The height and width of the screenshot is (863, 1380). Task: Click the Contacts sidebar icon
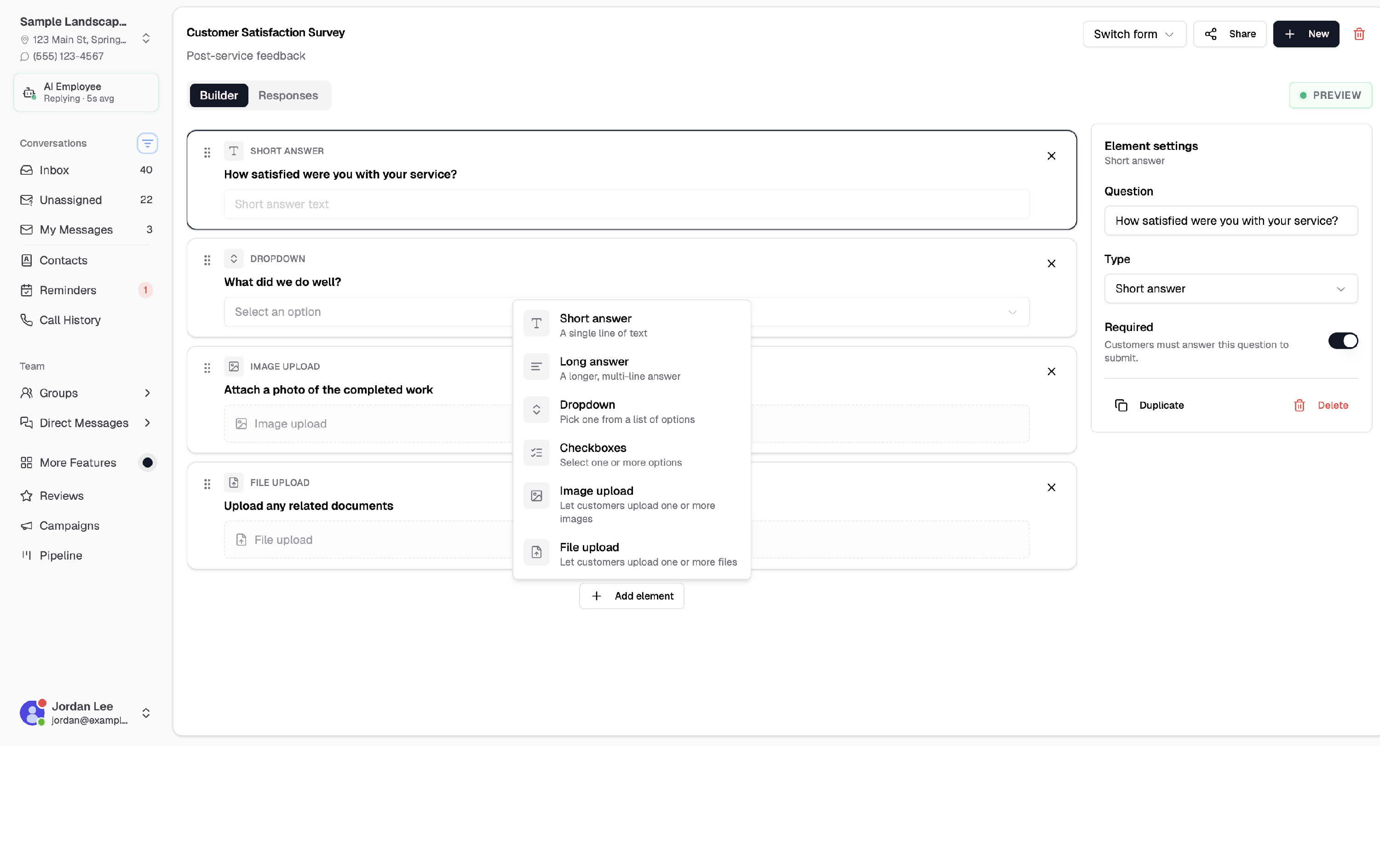pos(26,260)
